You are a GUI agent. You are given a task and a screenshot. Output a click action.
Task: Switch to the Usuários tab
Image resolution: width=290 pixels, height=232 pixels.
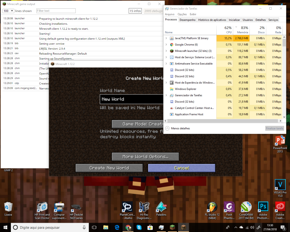click(248, 20)
